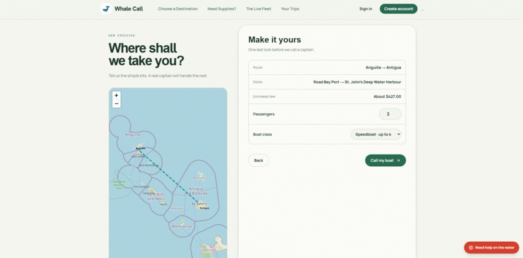The image size is (523, 258).
Task: Click the Create account button
Action: [398, 9]
